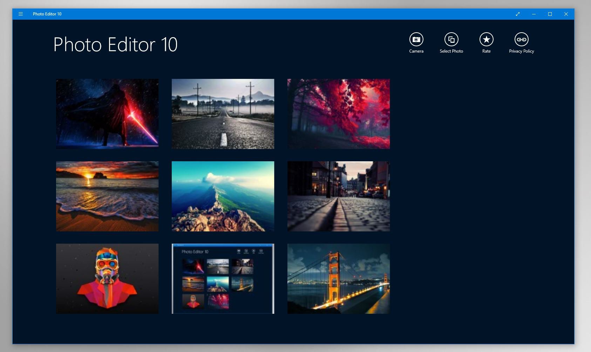Maximize the Photo Editor 10 window

pyautogui.click(x=550, y=14)
